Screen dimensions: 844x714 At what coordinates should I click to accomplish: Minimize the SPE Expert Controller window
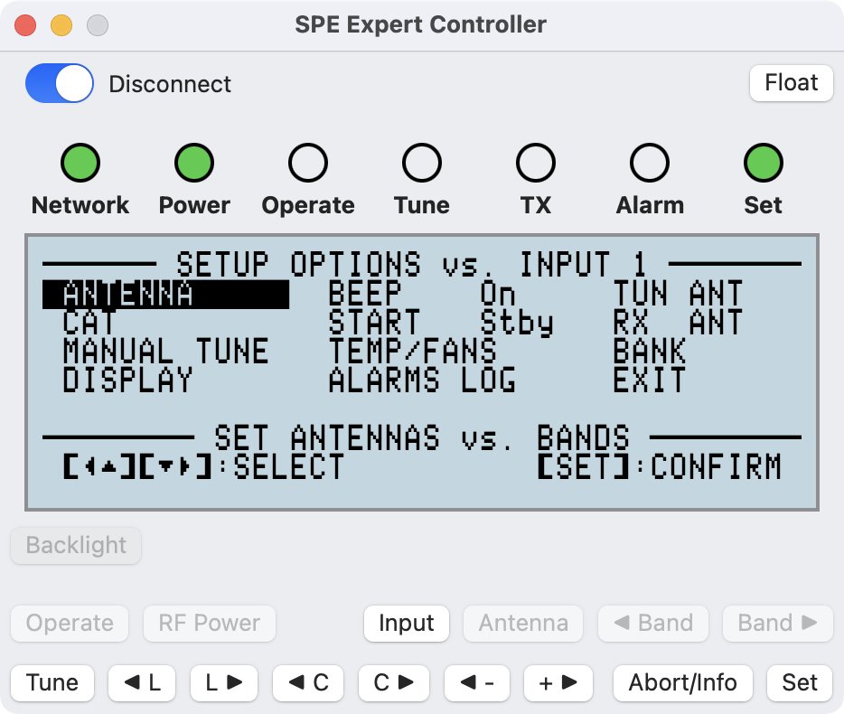click(61, 25)
